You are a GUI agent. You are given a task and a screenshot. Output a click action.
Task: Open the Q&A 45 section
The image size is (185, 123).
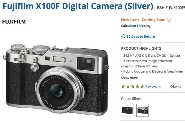[x=175, y=87]
